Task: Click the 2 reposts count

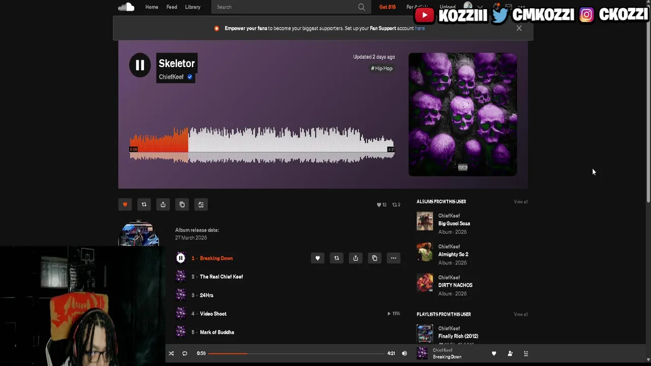Action: click(396, 205)
